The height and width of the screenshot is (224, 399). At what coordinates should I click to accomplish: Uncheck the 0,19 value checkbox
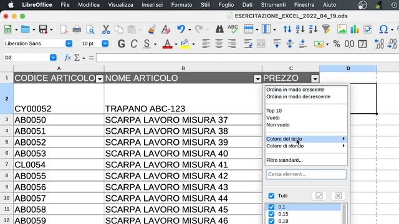271,221
